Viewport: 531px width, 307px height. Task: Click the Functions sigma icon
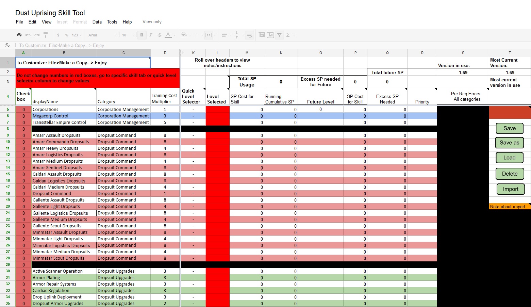288,35
